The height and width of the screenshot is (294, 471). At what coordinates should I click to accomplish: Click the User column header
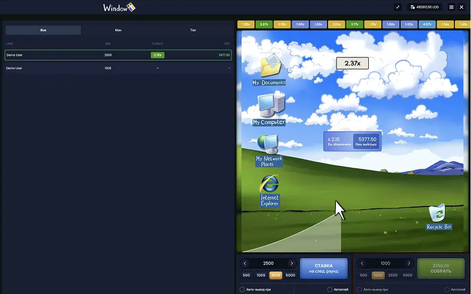[9, 44]
